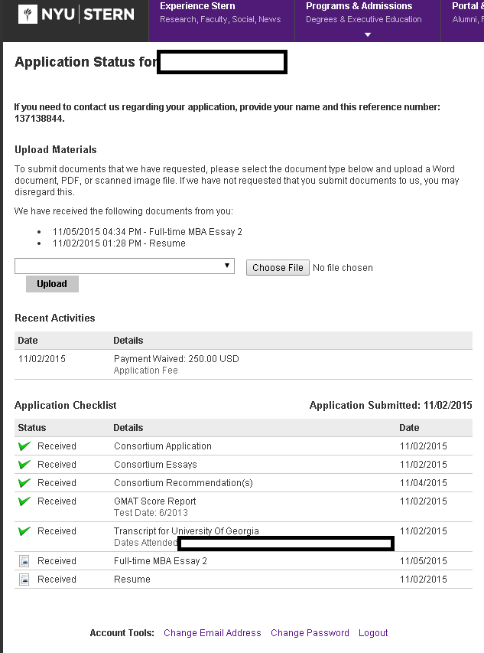The image size is (484, 653).
Task: Click 'Application Fee' text in Recent Activities
Action: pos(145,371)
